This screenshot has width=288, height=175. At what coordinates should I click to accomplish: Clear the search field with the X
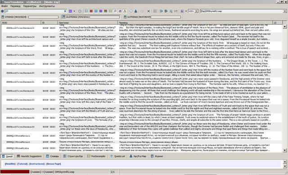click(65, 11)
